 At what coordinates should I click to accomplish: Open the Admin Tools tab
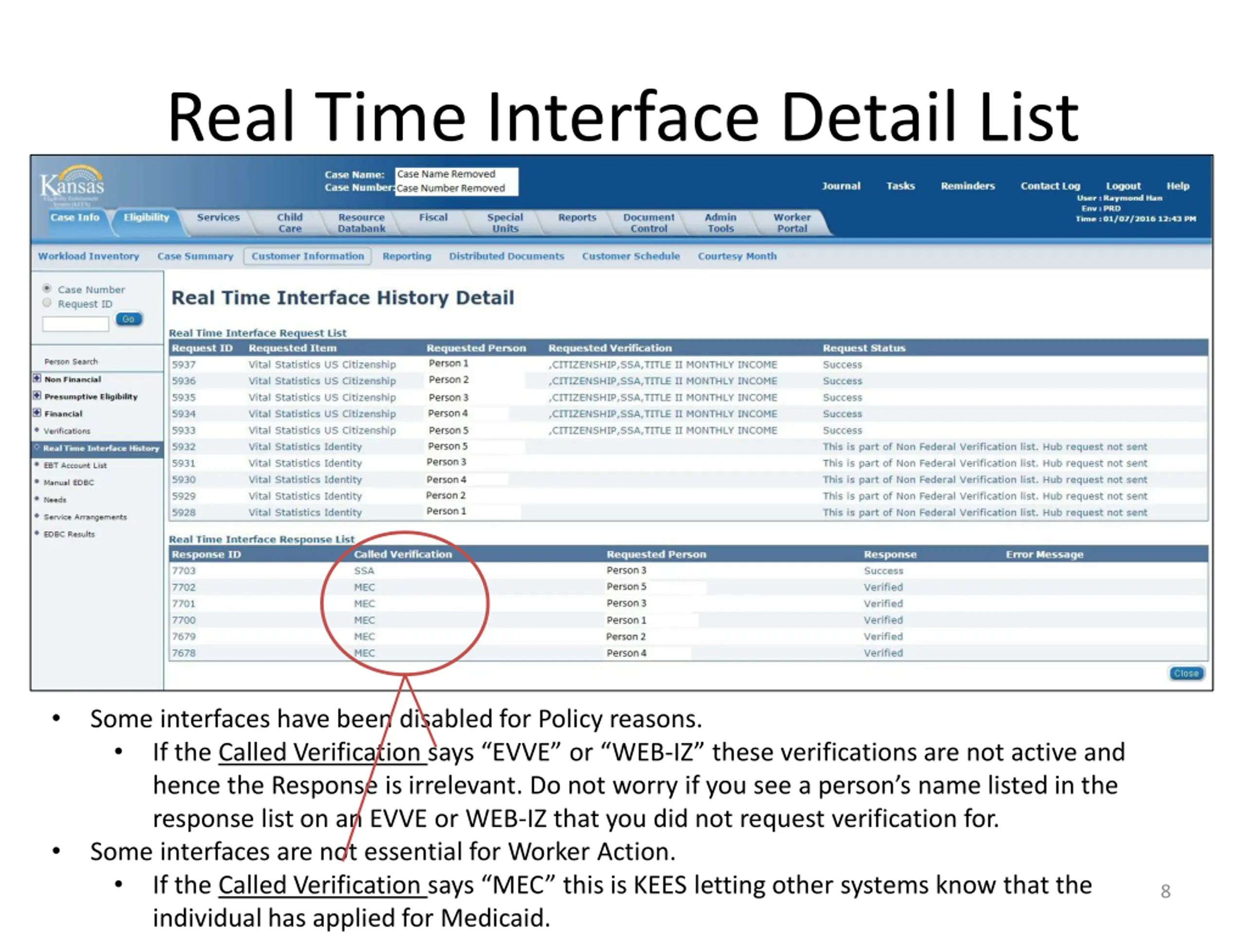tap(720, 223)
